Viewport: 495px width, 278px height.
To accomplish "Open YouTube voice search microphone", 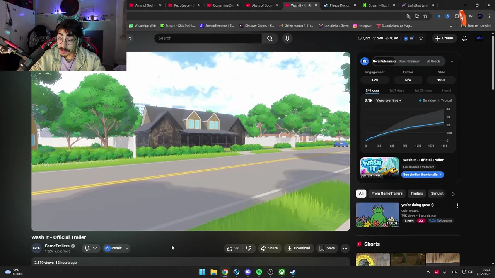I will pos(287,38).
